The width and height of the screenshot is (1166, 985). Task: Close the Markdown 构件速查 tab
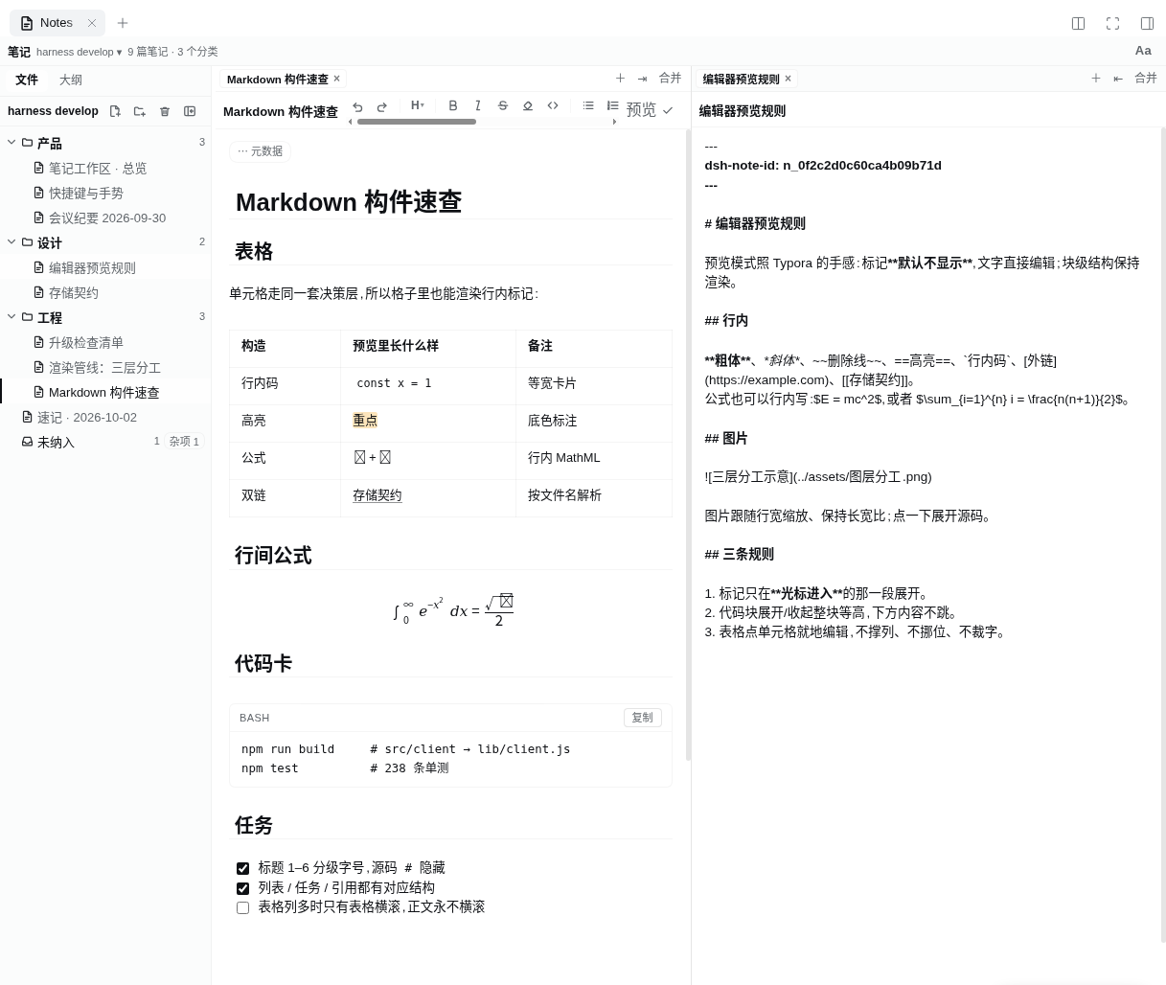coord(336,79)
